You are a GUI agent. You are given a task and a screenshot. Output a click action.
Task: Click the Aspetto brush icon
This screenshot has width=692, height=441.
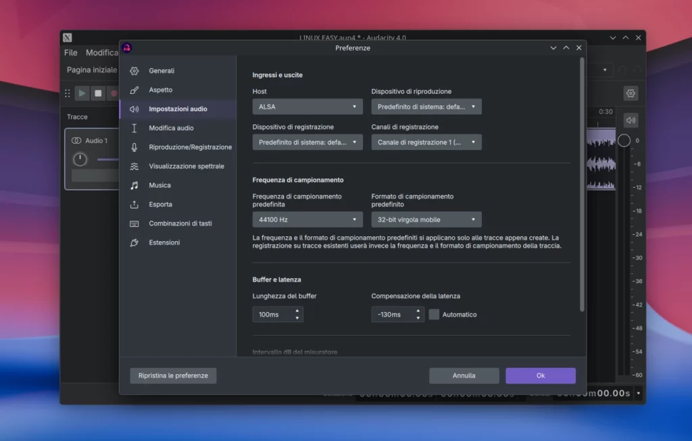[x=134, y=90]
